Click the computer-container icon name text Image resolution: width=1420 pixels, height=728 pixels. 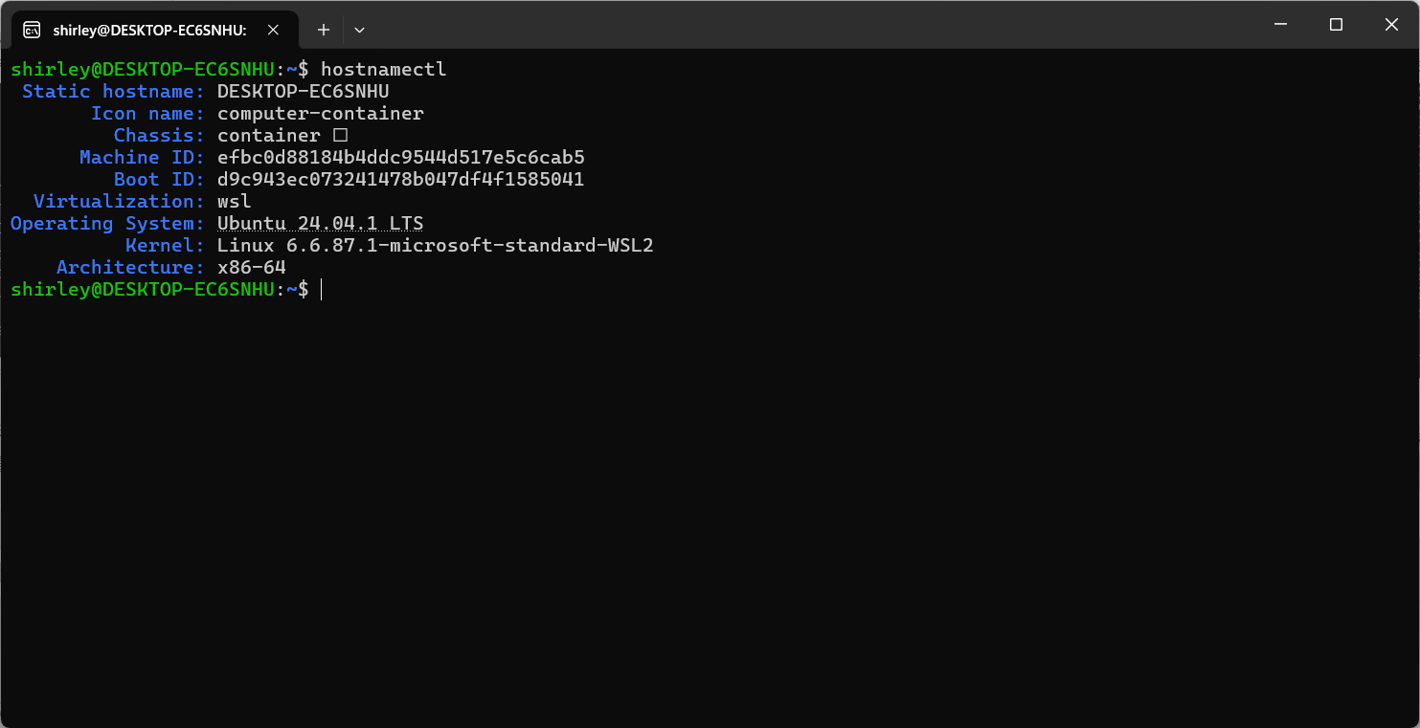[320, 113]
